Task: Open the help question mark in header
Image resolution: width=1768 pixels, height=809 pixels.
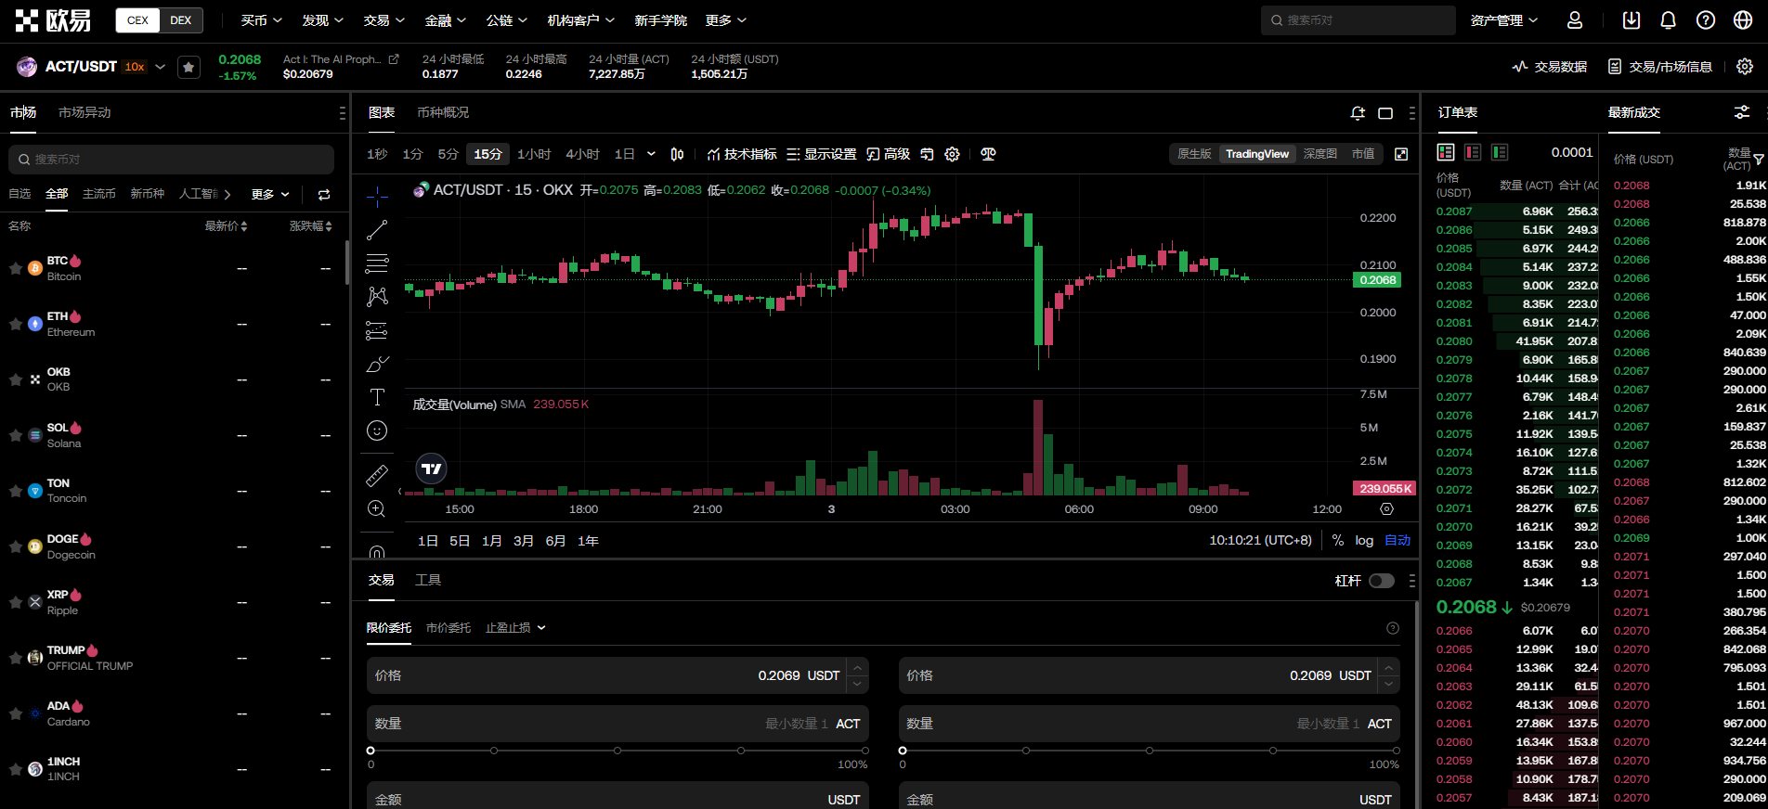Action: tap(1706, 20)
